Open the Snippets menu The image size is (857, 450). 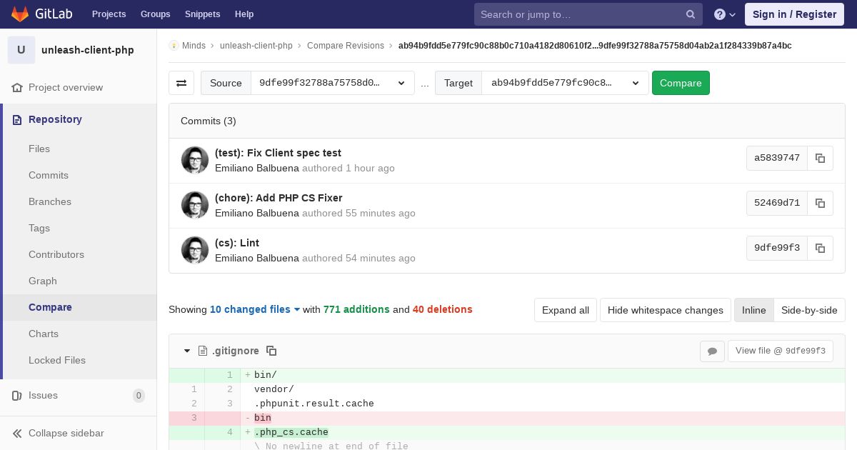point(203,14)
